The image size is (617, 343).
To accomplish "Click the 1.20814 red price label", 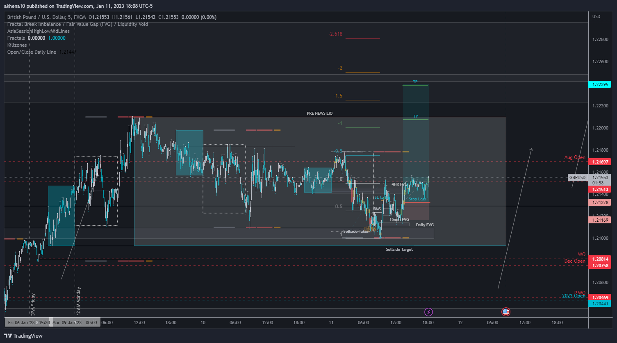I will pos(599,259).
